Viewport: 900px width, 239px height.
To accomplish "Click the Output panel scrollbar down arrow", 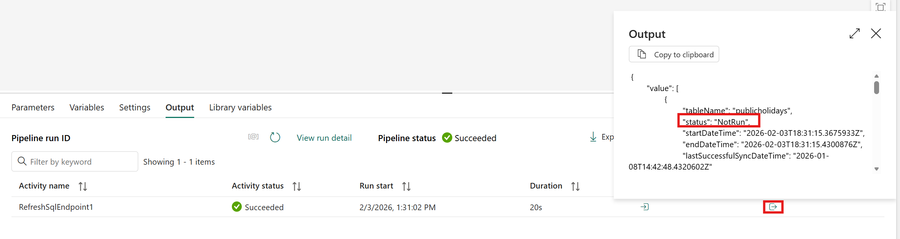I will pos(876,169).
